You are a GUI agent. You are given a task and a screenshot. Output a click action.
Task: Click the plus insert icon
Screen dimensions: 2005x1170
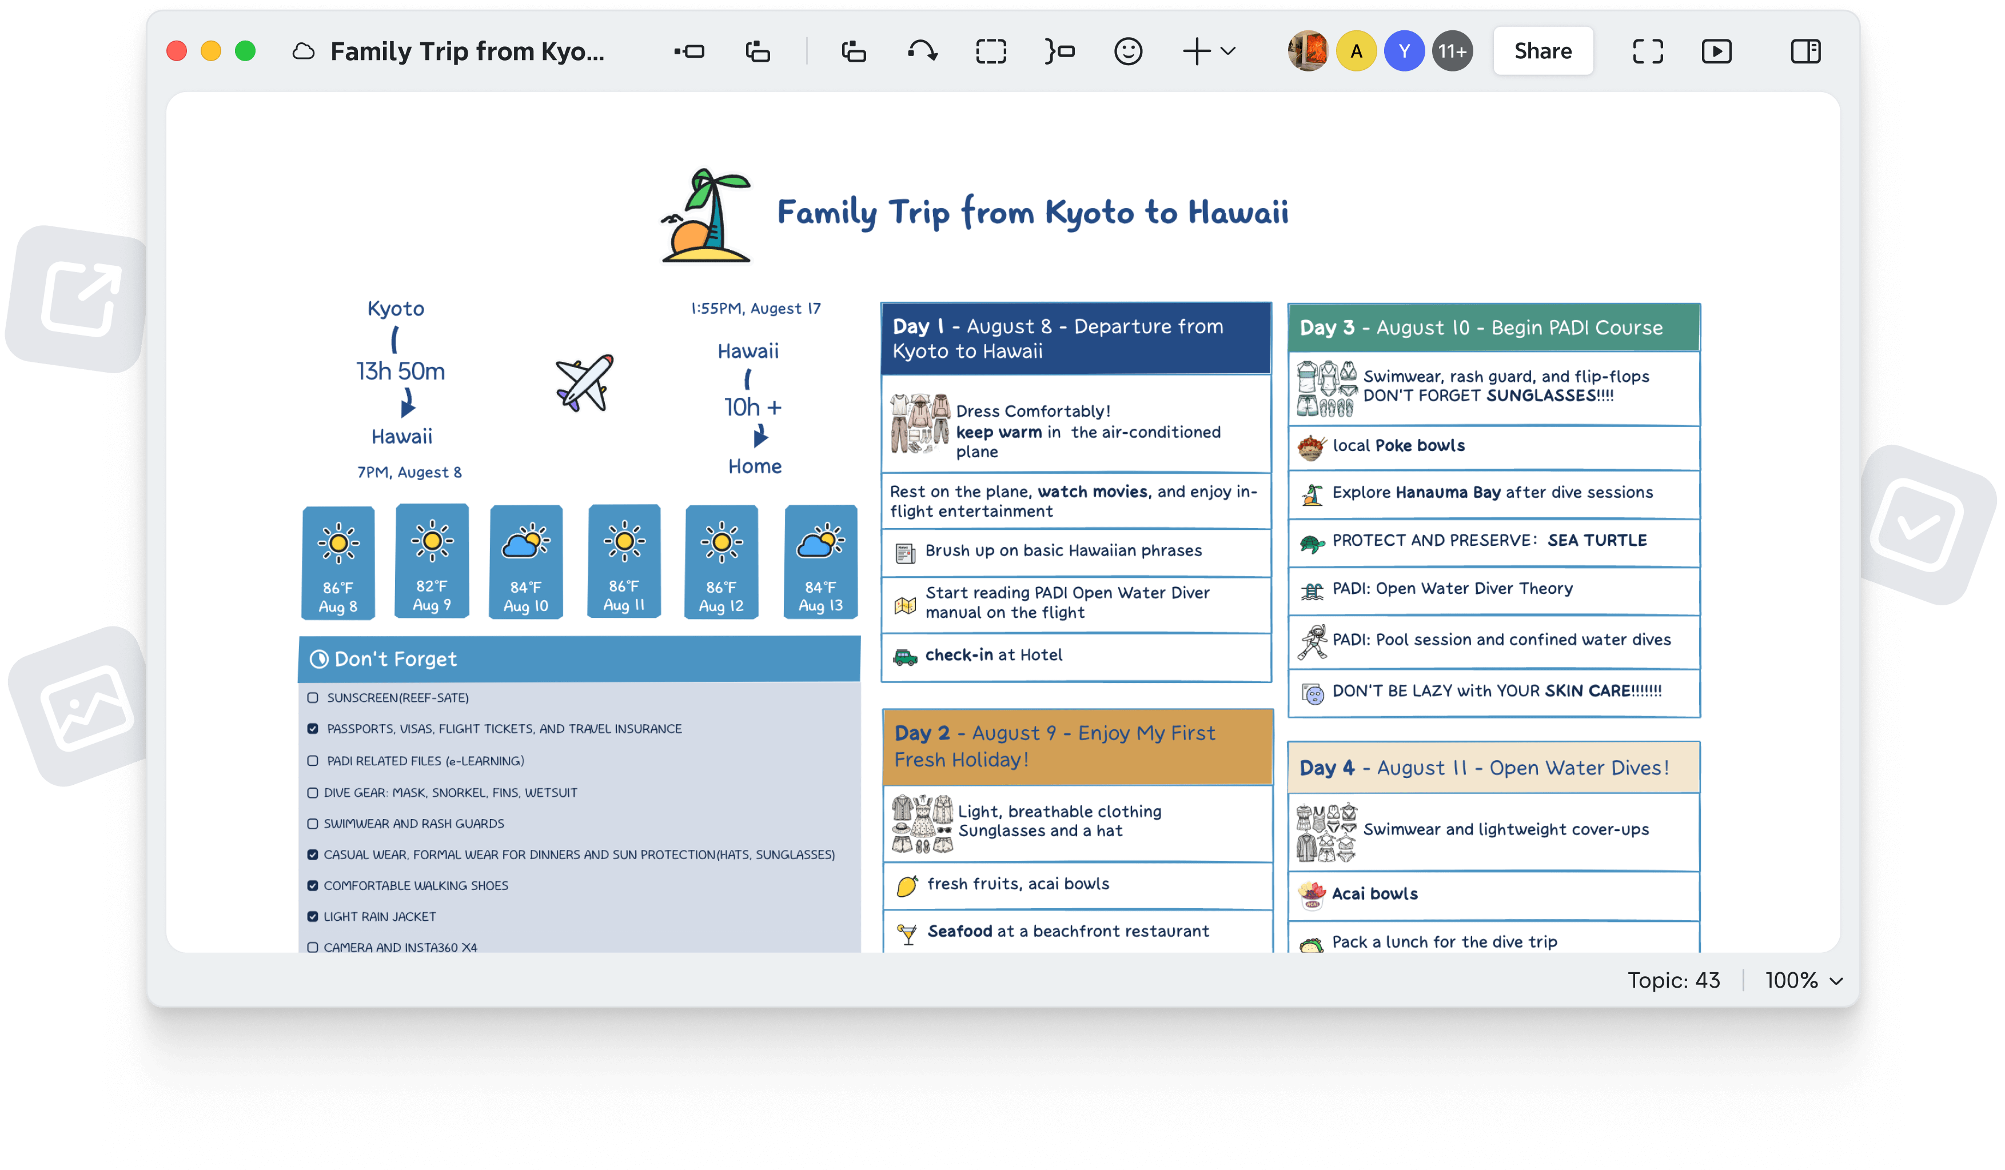click(1197, 51)
